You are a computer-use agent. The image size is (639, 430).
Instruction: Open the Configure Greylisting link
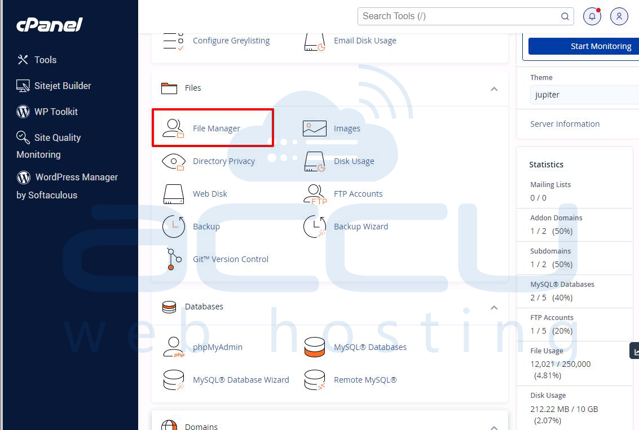[x=231, y=41]
